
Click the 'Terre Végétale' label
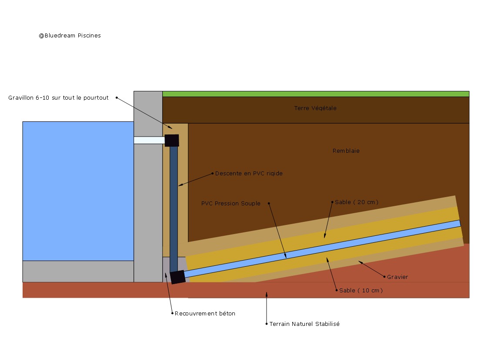coord(315,108)
